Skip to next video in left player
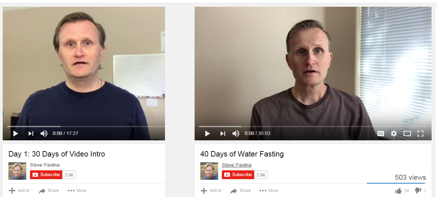437x197 pixels. (x=31, y=134)
